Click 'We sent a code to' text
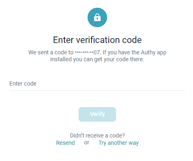The image size is (193, 161). tap(51, 52)
